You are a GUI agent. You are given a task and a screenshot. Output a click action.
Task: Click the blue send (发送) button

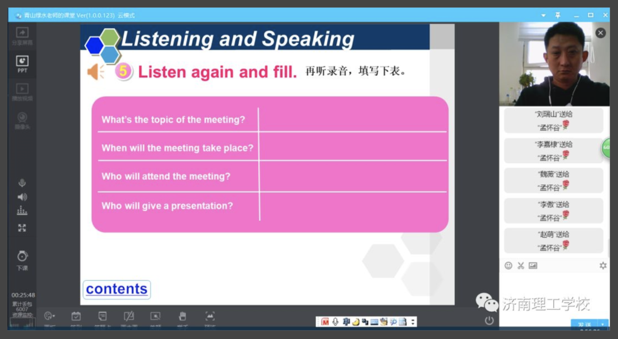click(x=584, y=324)
